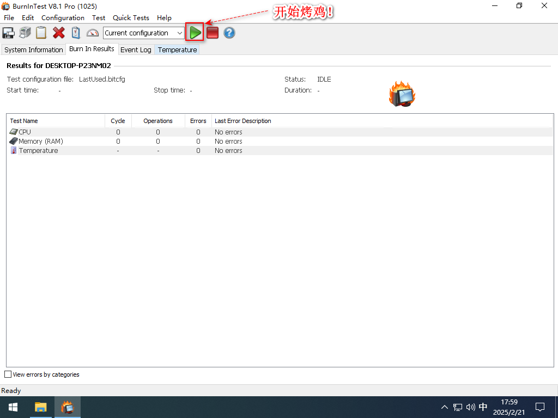
Task: Open the Configuration menu
Action: pyautogui.click(x=63, y=17)
